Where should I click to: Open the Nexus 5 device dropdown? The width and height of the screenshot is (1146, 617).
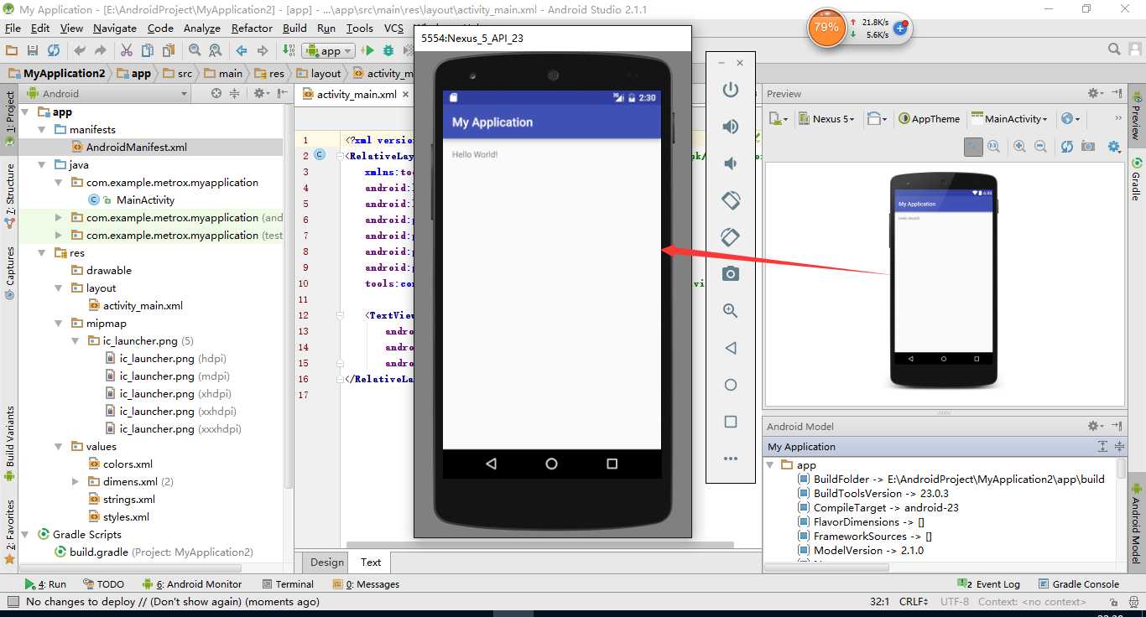point(827,119)
